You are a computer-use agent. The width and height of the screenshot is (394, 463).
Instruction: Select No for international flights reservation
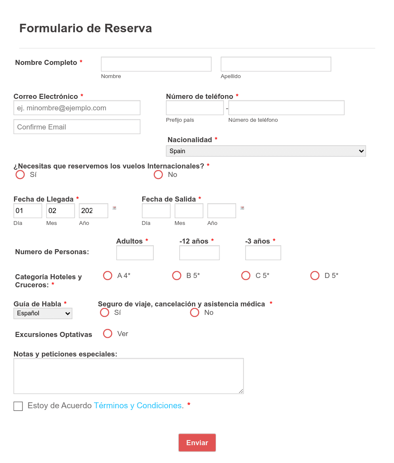[158, 174]
